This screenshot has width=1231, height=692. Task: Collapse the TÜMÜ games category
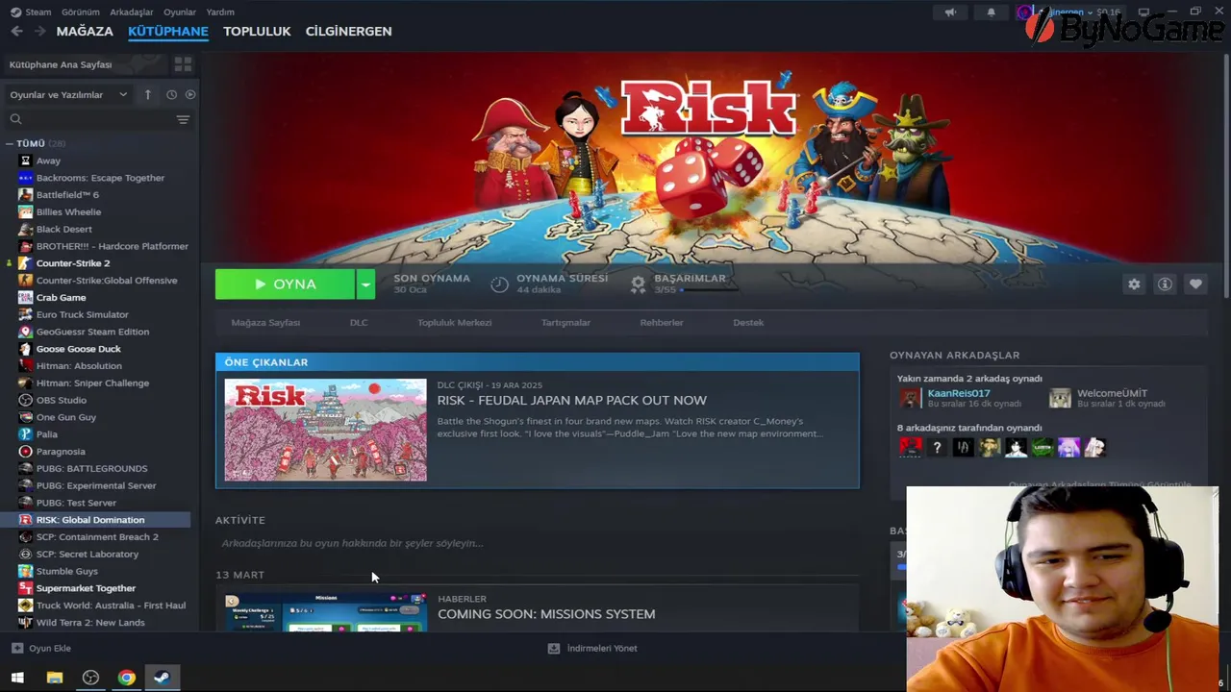point(10,143)
